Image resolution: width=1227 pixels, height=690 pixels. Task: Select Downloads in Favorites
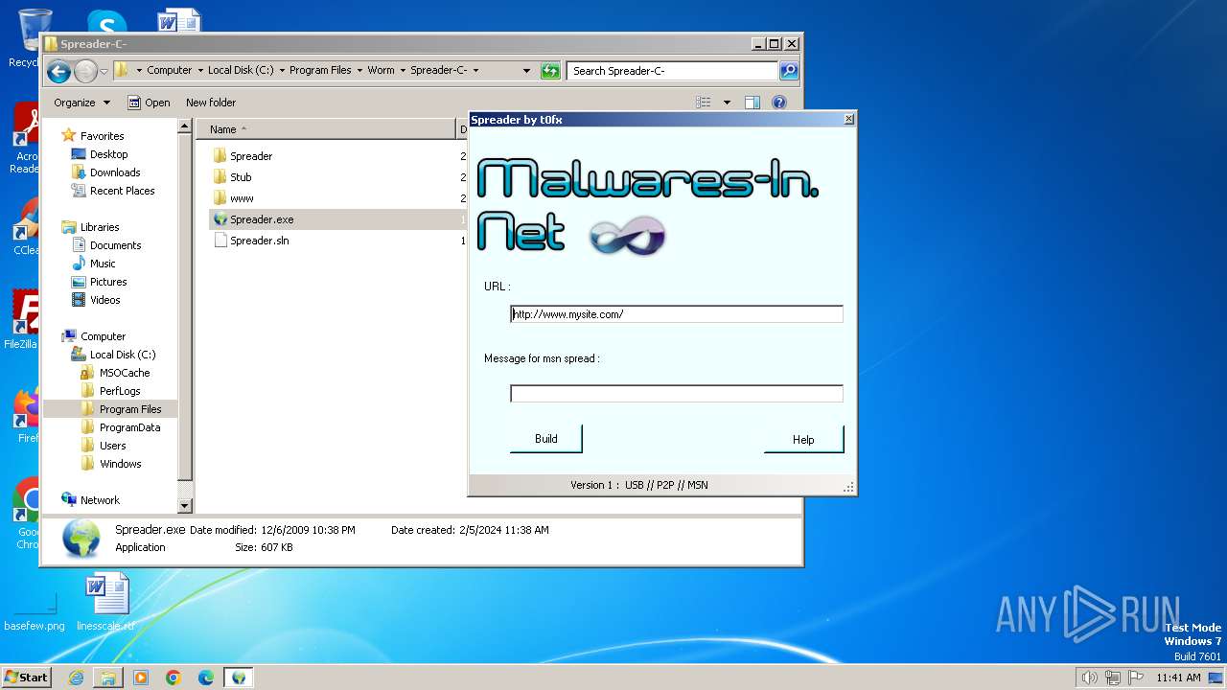click(115, 172)
